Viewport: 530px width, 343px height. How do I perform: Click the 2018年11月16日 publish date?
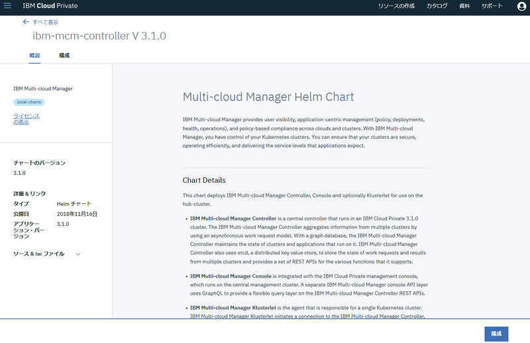click(x=77, y=214)
